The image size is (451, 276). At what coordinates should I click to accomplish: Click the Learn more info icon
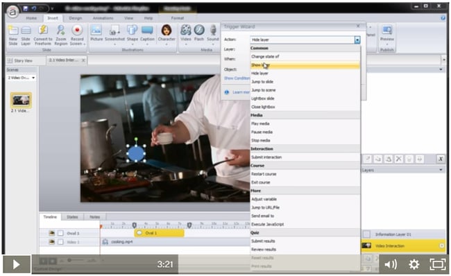point(227,92)
